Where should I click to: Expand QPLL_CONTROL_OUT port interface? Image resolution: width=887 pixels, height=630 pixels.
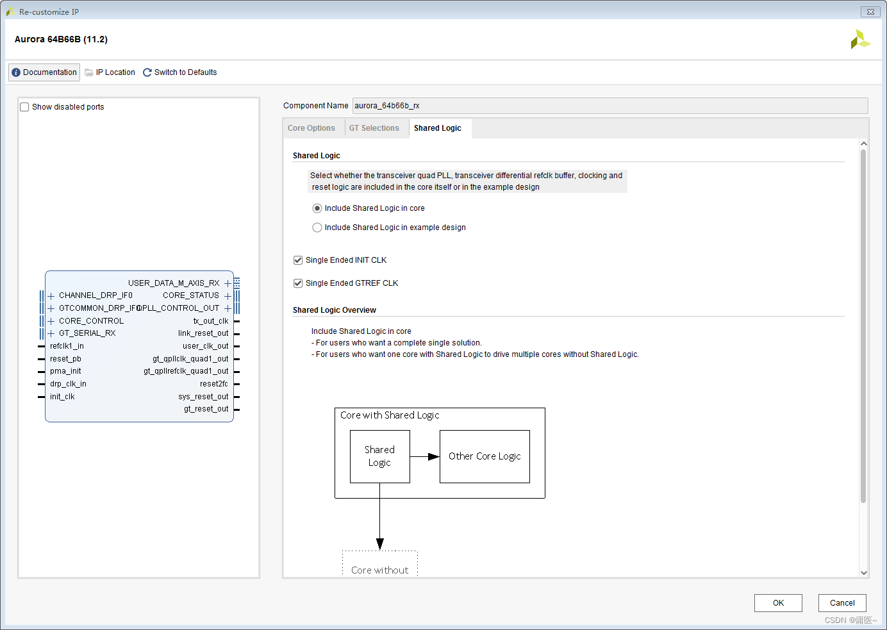[x=228, y=308]
